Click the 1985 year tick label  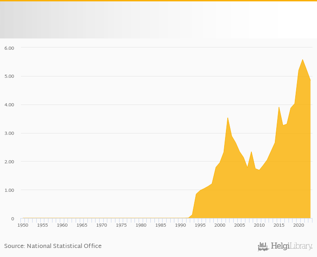(161, 225)
